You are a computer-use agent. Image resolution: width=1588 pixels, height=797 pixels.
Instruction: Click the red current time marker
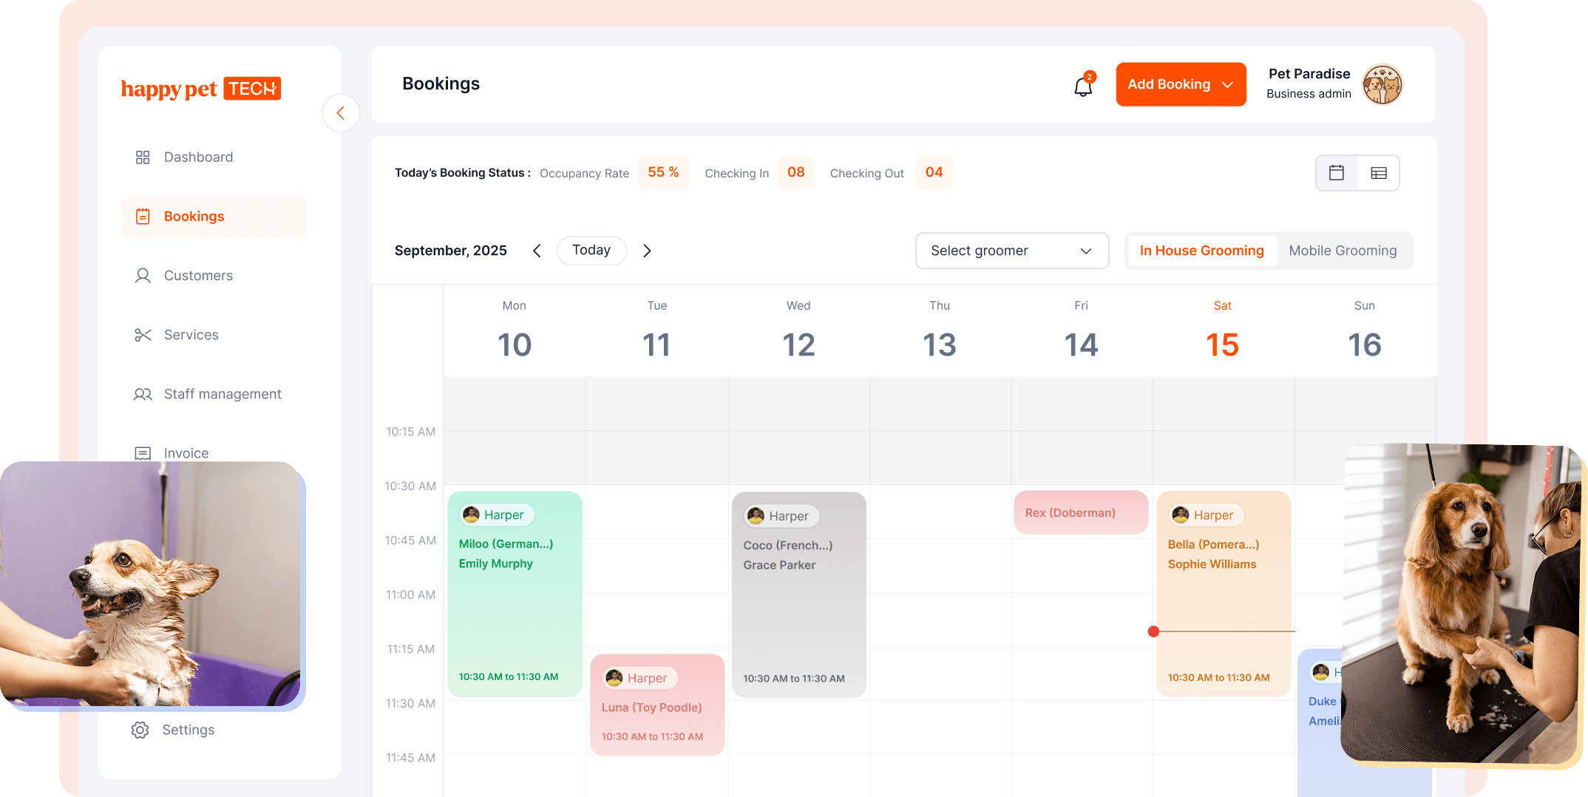[x=1153, y=631]
